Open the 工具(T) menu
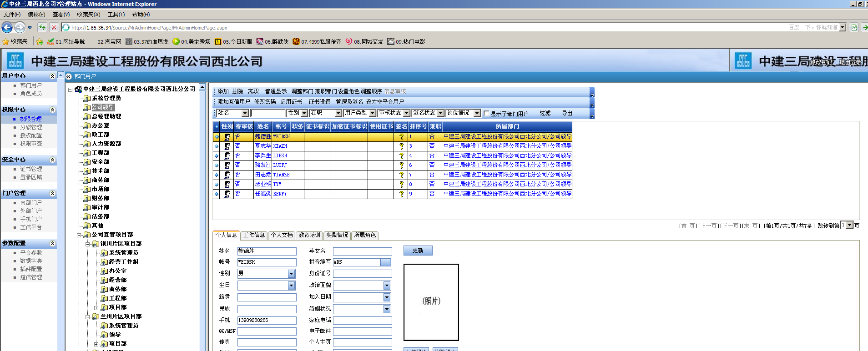This screenshot has height=351, width=868. 116,15
